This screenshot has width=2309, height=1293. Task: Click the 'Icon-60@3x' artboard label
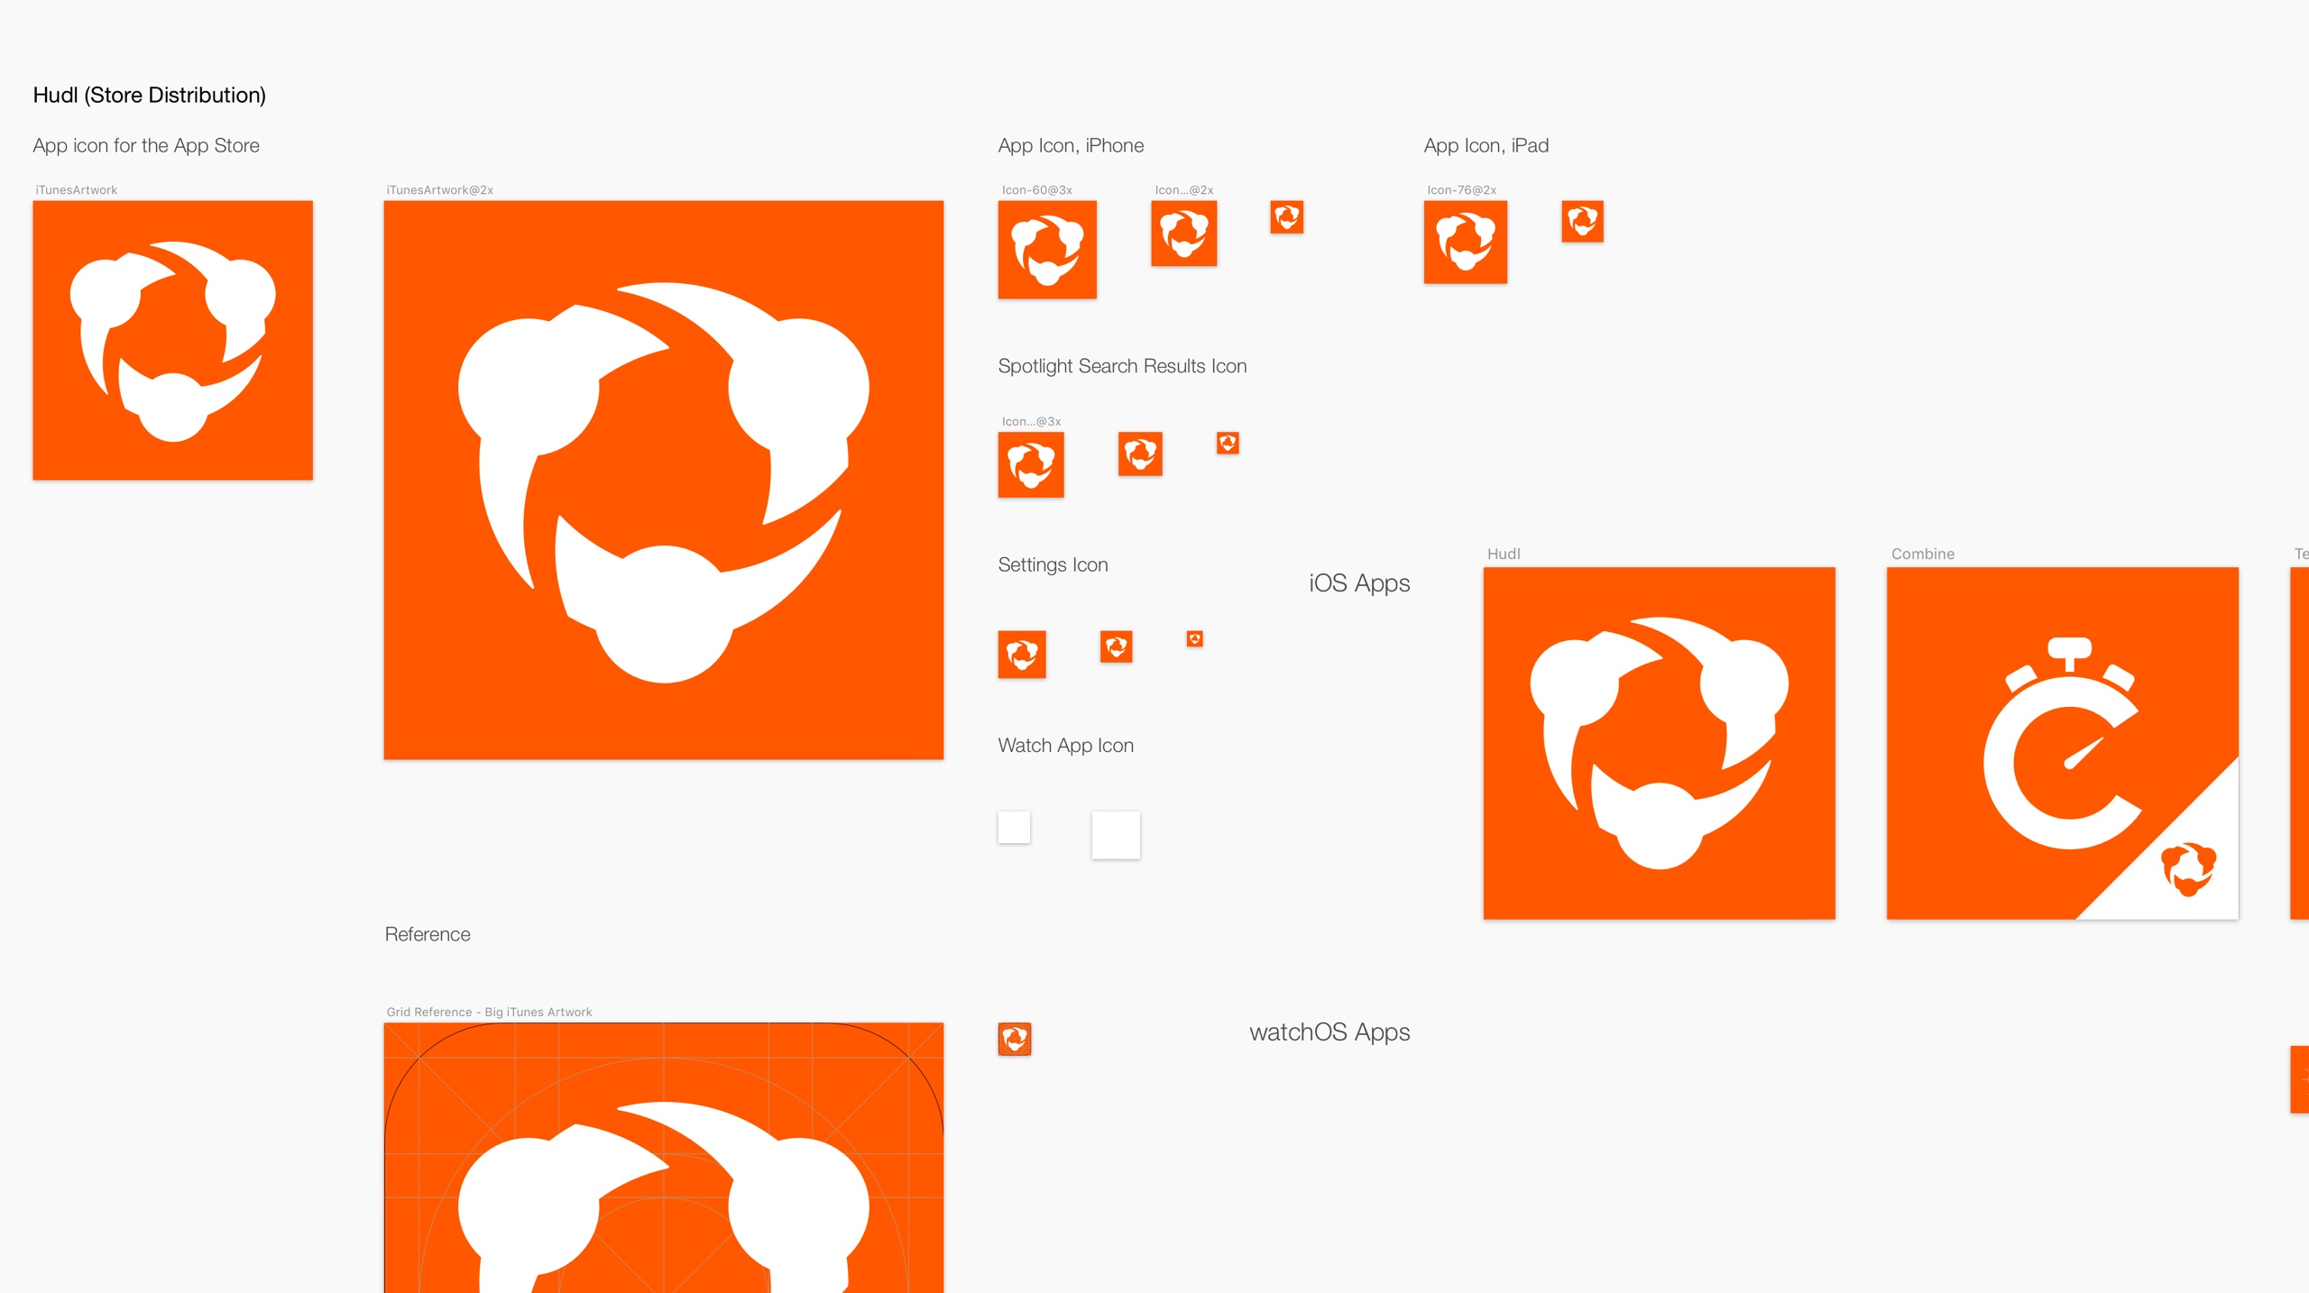1037,190
